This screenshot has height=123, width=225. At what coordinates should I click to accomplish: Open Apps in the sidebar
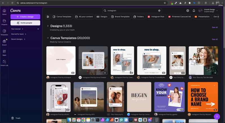click(4, 53)
